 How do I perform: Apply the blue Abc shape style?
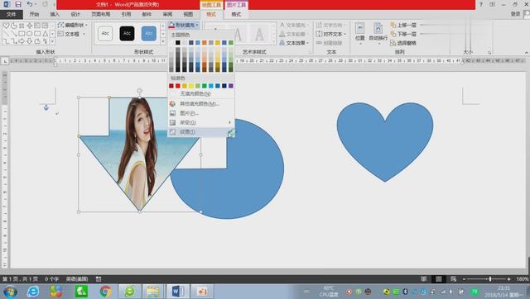click(x=149, y=33)
